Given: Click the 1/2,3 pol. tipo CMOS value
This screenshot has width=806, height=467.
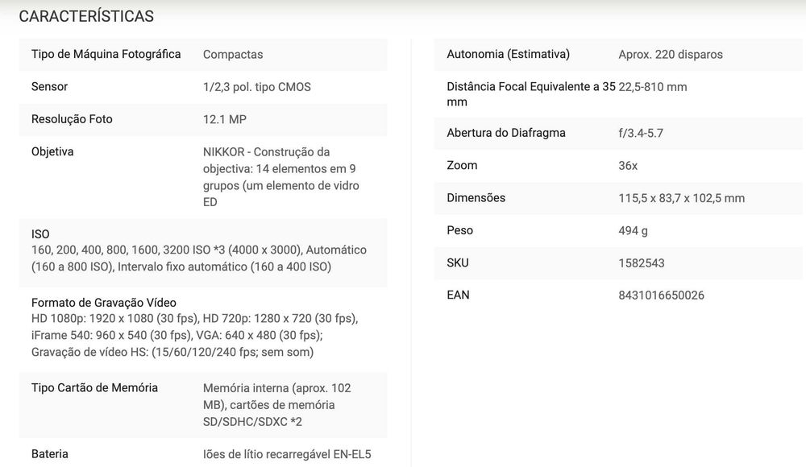Looking at the screenshot, I should [257, 87].
